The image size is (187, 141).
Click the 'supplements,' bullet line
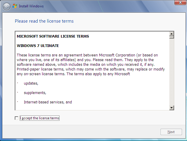(x=35, y=93)
